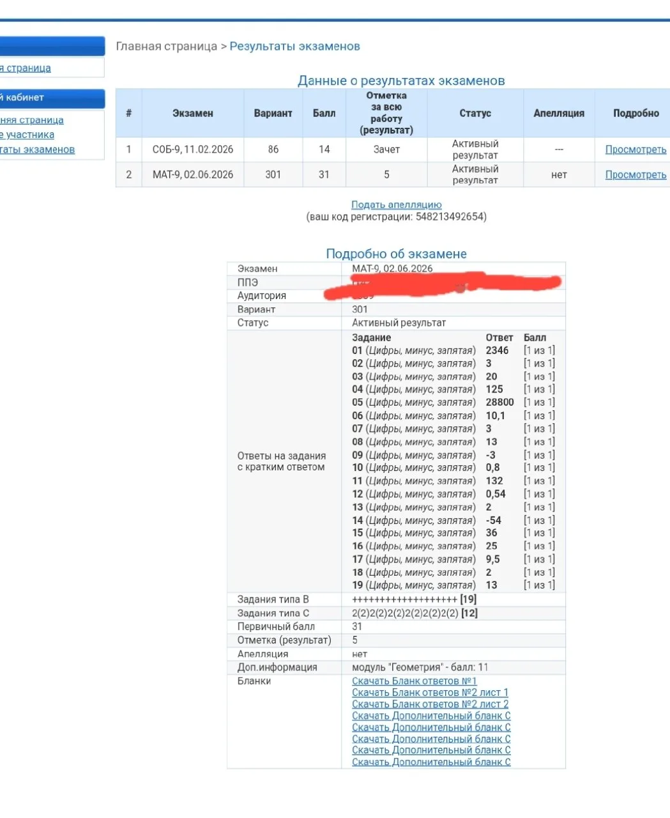Click the Зачет result cell

pyautogui.click(x=386, y=150)
